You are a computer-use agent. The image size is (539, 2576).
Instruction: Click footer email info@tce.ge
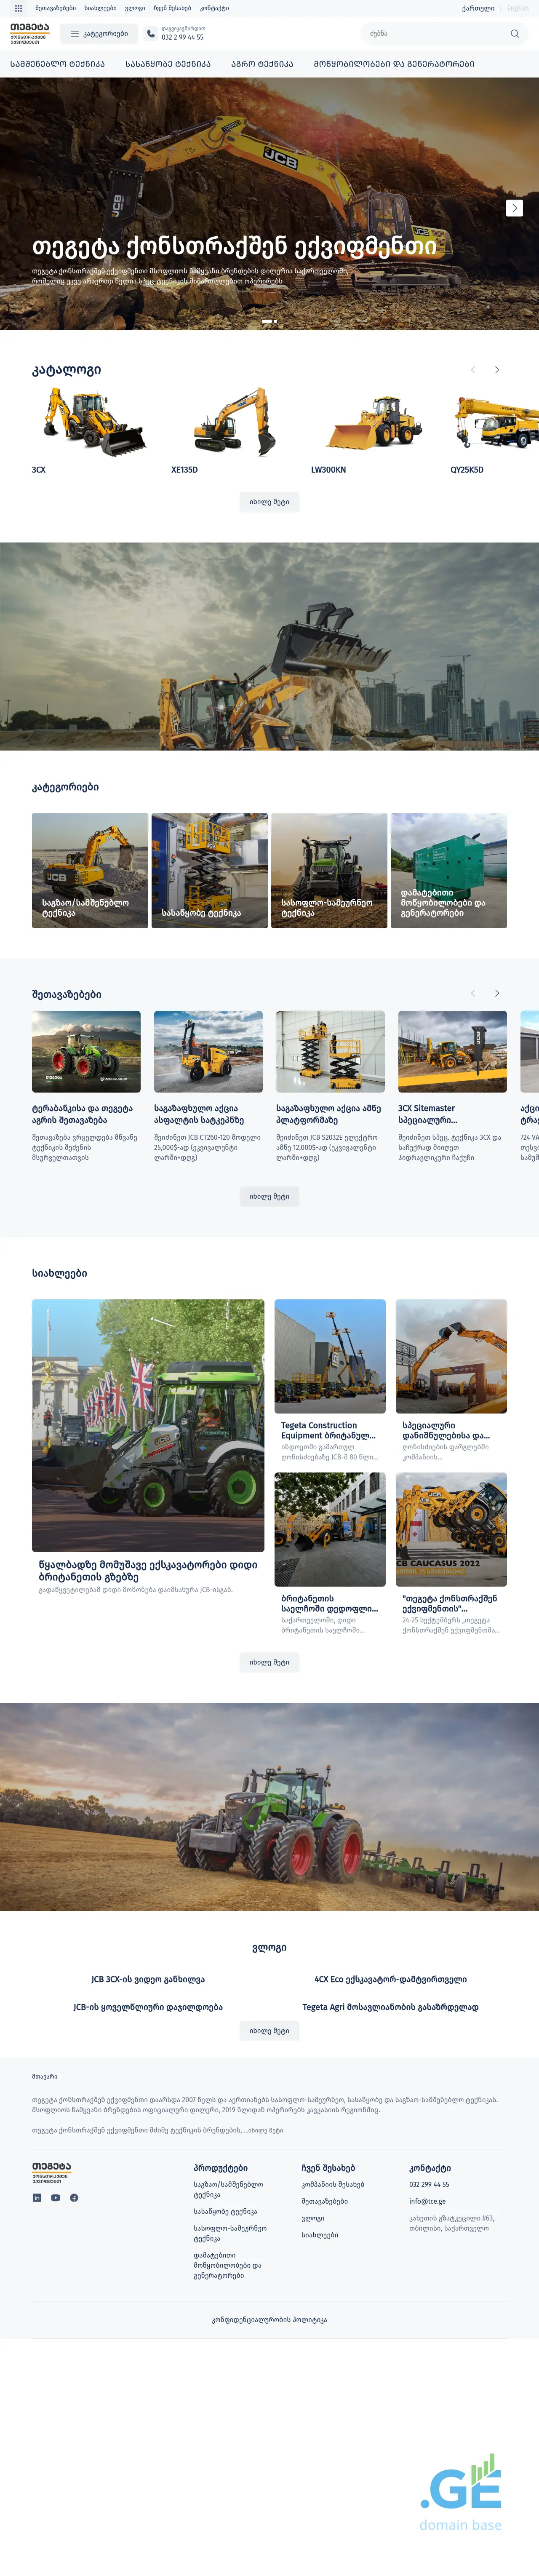tap(427, 2201)
